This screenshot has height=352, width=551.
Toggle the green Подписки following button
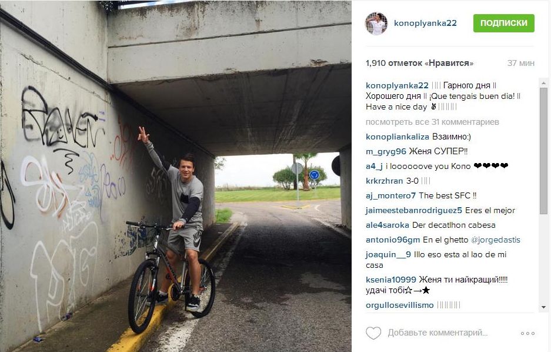pos(503,23)
